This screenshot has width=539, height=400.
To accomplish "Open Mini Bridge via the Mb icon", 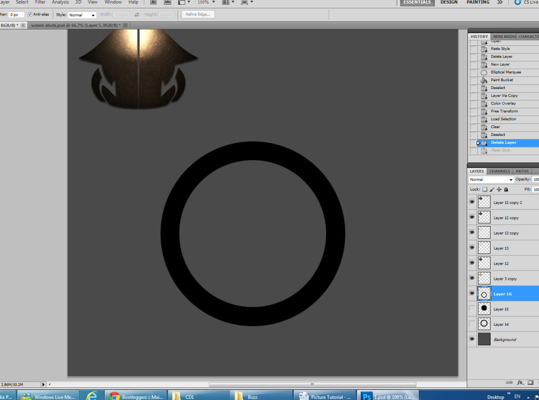I will pyautogui.click(x=168, y=2).
